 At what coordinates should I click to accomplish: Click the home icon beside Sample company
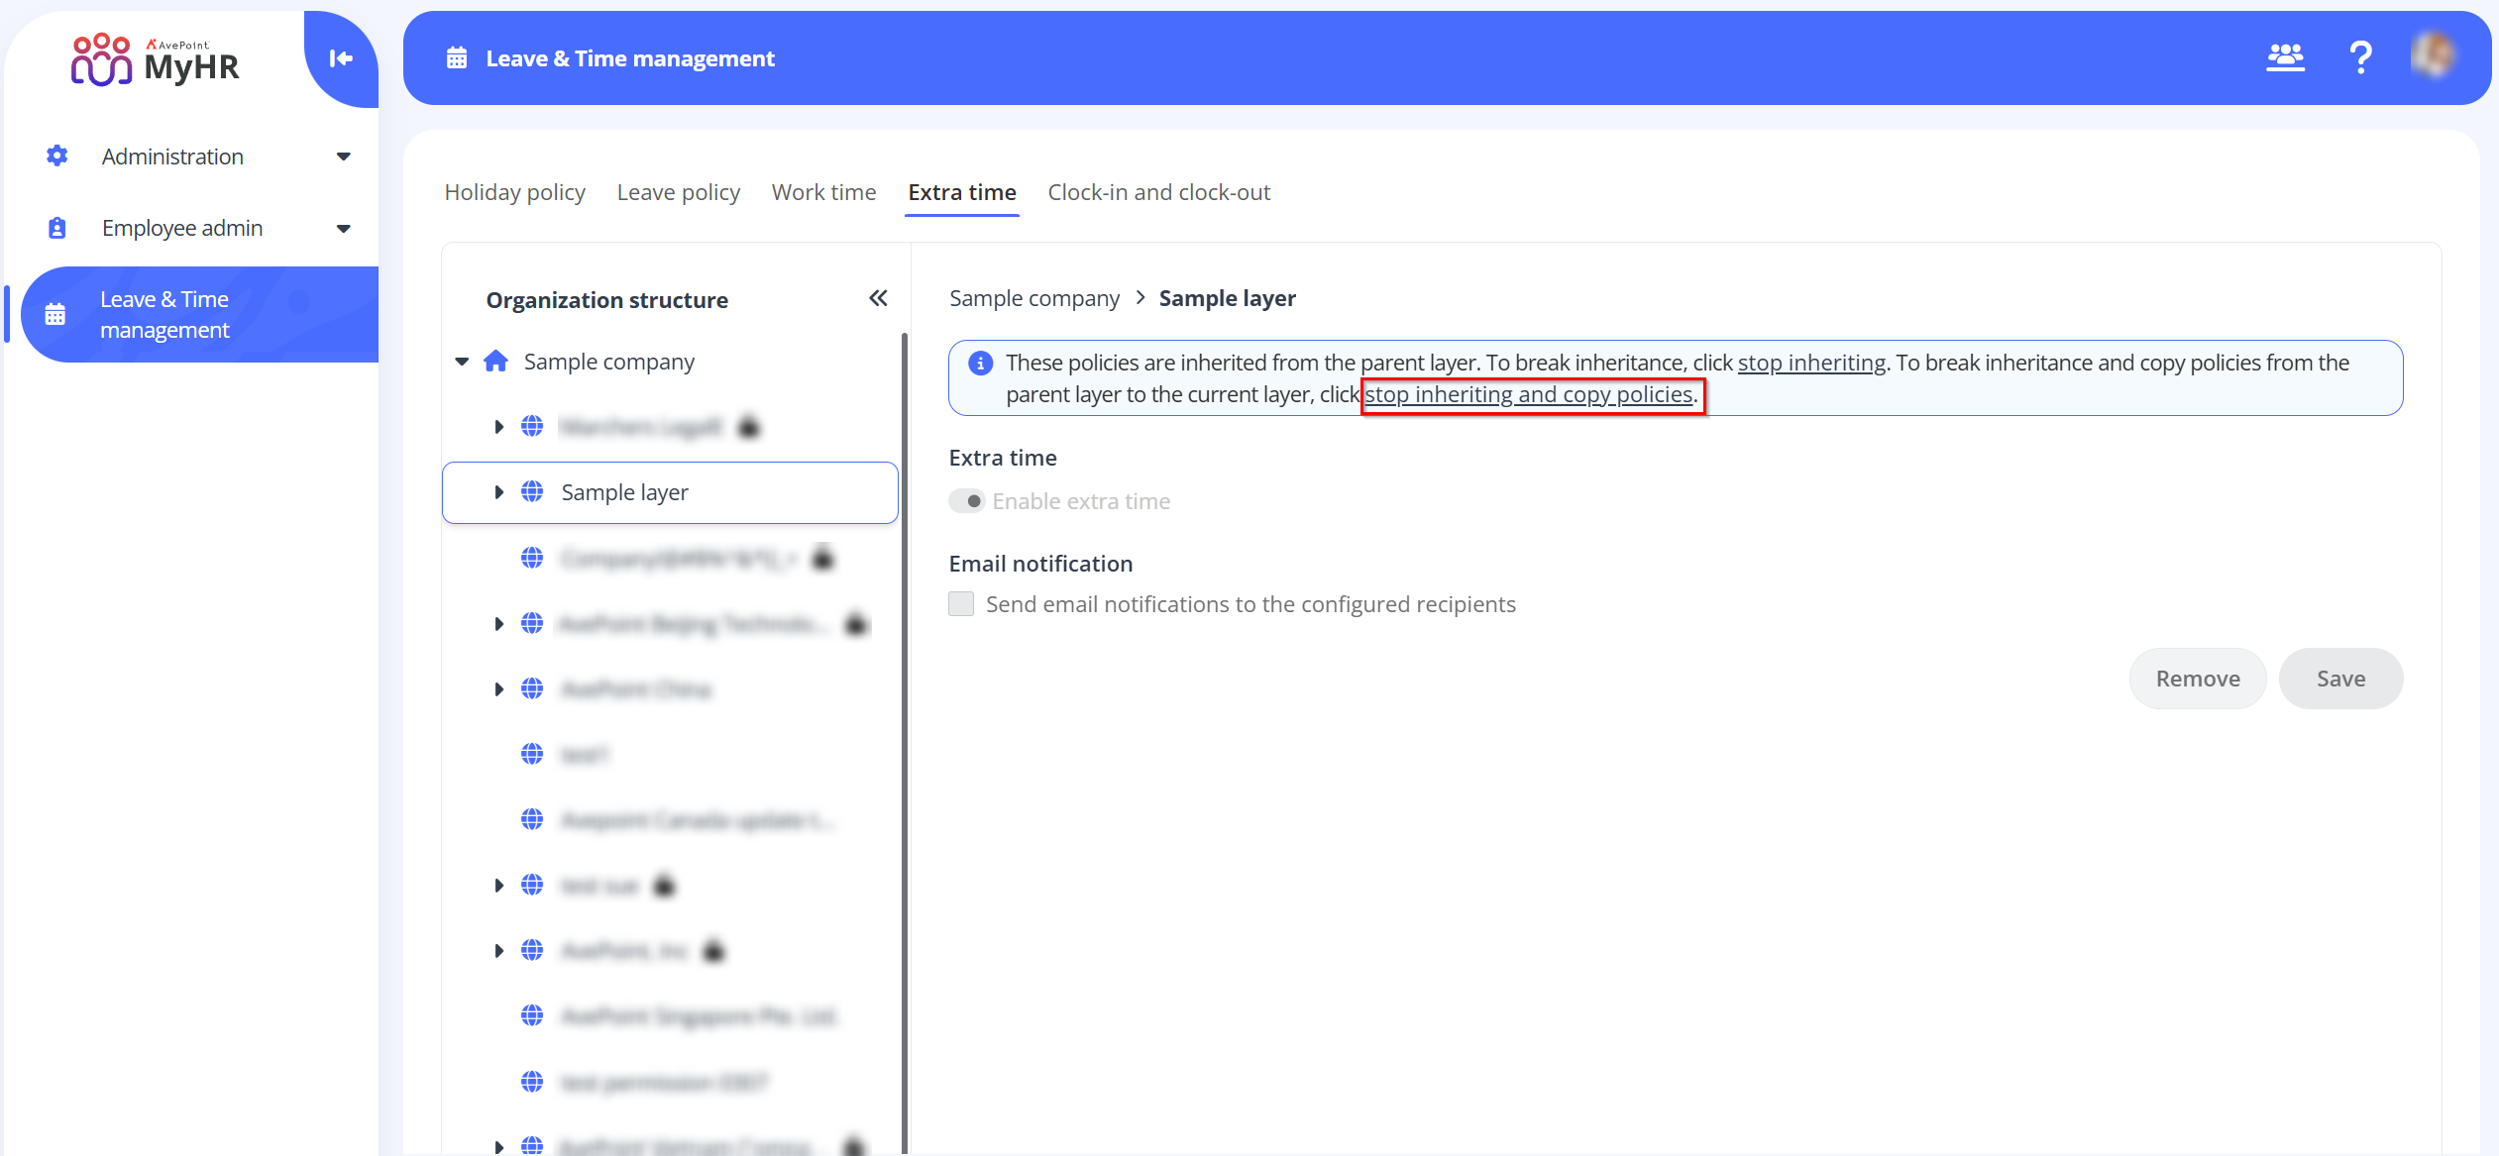[x=495, y=361]
